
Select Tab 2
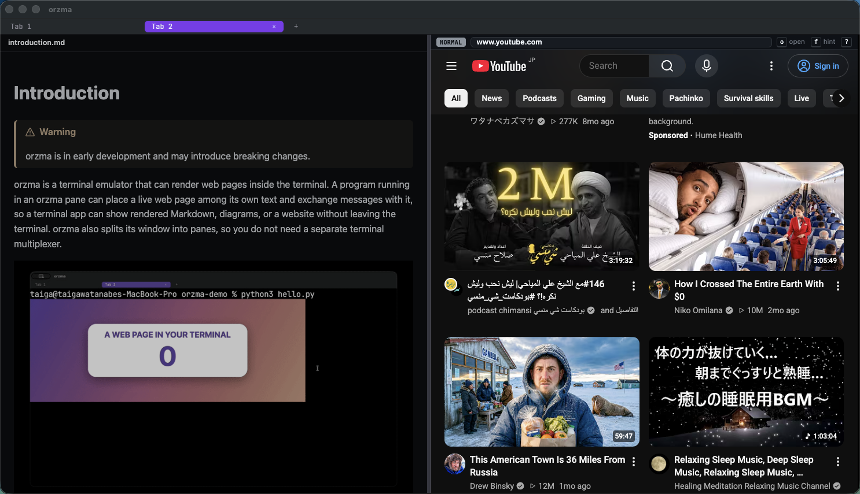click(214, 27)
